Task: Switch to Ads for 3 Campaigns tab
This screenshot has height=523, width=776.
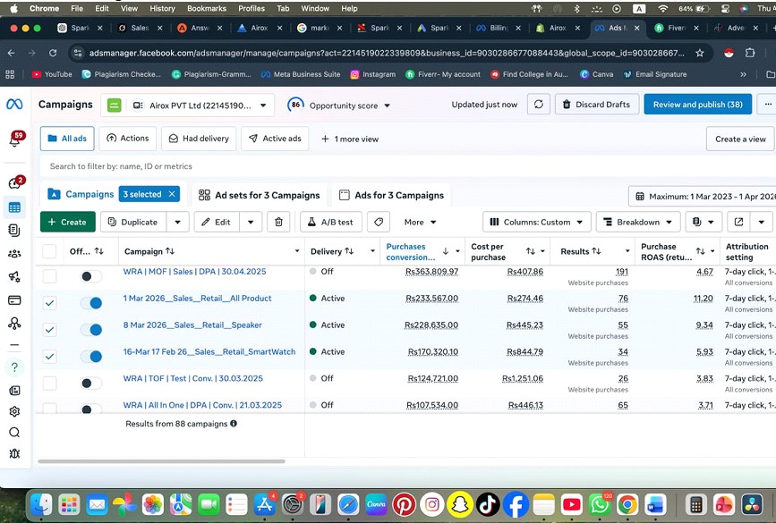Action: click(391, 195)
